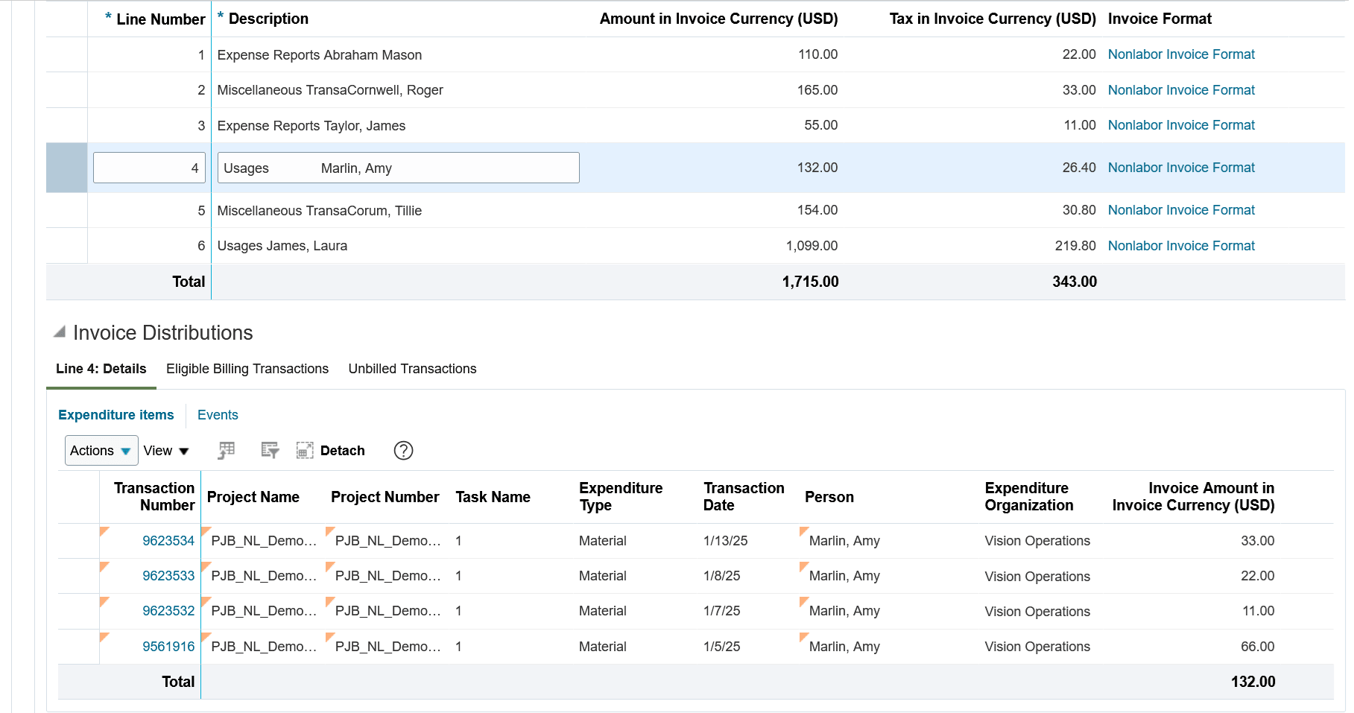Click Vision Operations for transaction 9623532
This screenshot has height=713, width=1354.
coord(1037,612)
